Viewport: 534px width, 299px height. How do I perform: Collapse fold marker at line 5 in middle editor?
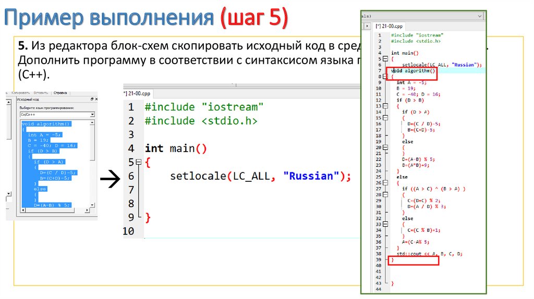click(139, 162)
